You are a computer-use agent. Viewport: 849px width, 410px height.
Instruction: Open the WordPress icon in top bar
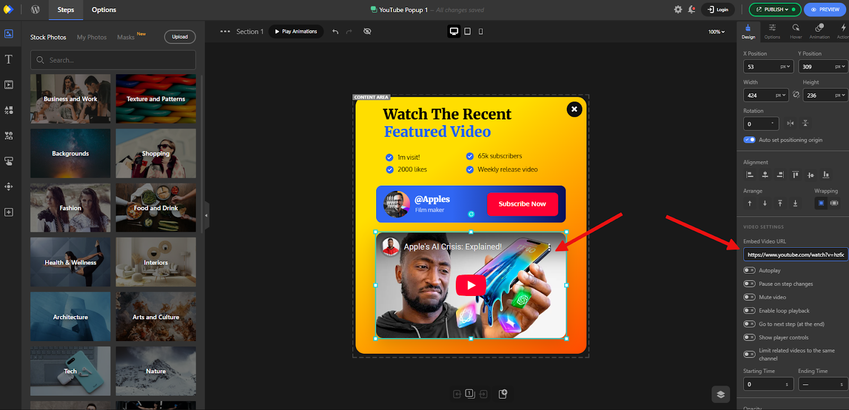coord(36,10)
